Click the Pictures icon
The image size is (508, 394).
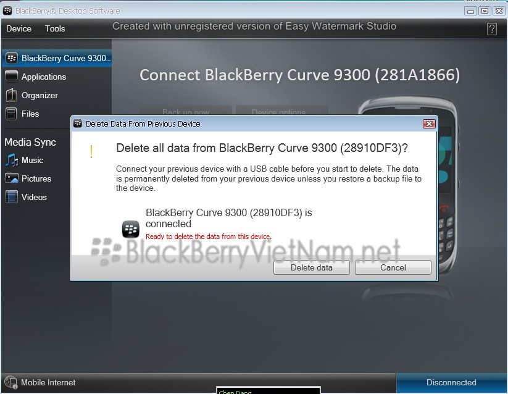tap(12, 178)
